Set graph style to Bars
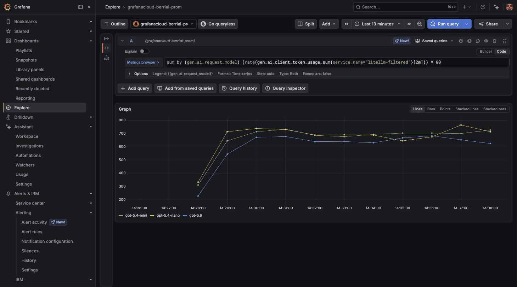Viewport: 517px width, 287px height. click(x=431, y=109)
